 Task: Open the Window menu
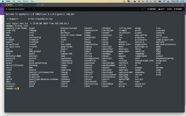pyautogui.click(x=25, y=1)
